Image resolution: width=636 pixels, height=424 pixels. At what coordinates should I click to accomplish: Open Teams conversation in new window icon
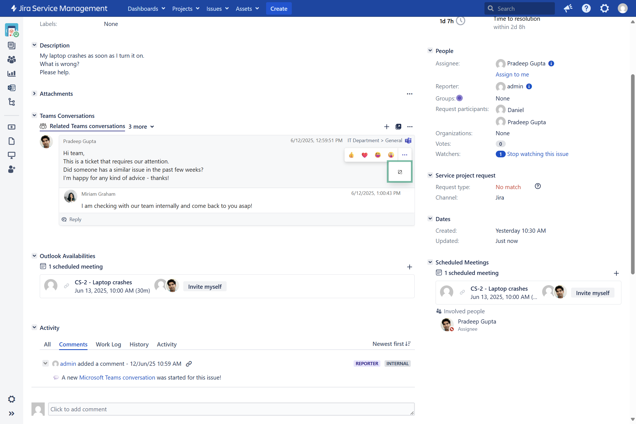(x=398, y=127)
